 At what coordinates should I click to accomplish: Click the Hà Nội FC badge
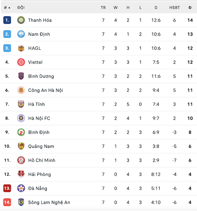tap(21, 118)
